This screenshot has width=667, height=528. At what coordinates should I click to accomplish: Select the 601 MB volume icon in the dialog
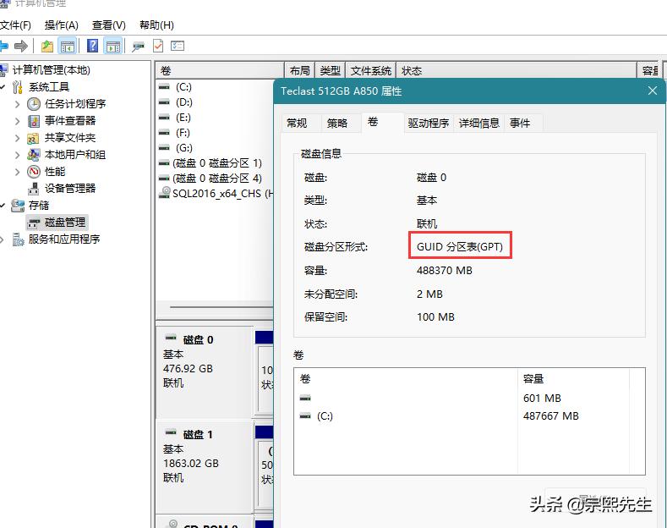click(305, 399)
